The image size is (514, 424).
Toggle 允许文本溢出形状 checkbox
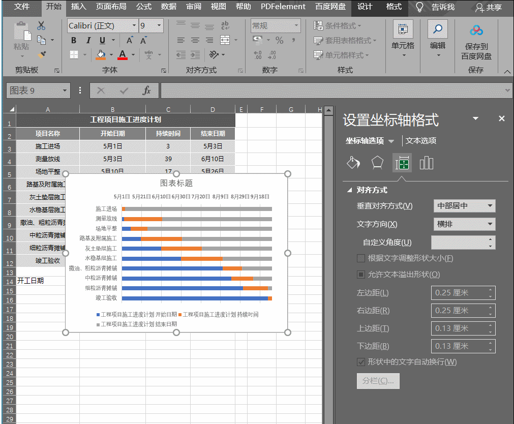(x=360, y=275)
